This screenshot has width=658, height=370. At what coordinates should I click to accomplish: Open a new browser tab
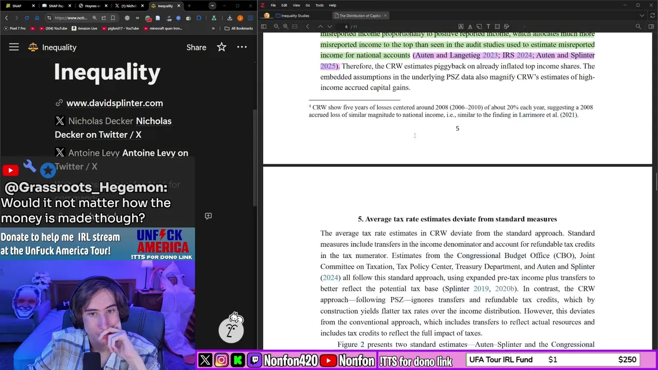pos(189,6)
